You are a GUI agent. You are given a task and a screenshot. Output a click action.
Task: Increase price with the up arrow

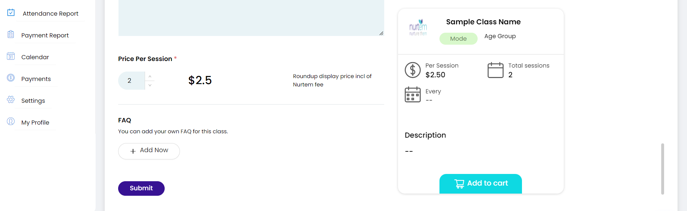tap(150, 76)
